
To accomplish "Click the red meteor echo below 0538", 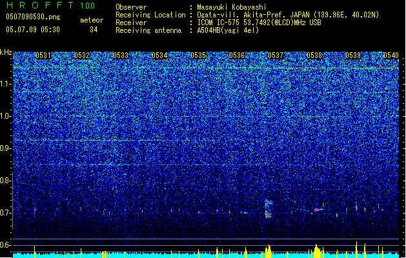I will pos(318,209).
